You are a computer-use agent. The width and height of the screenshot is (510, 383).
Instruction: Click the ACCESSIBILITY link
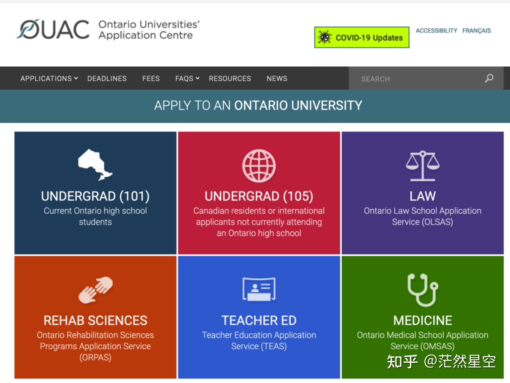pos(437,30)
